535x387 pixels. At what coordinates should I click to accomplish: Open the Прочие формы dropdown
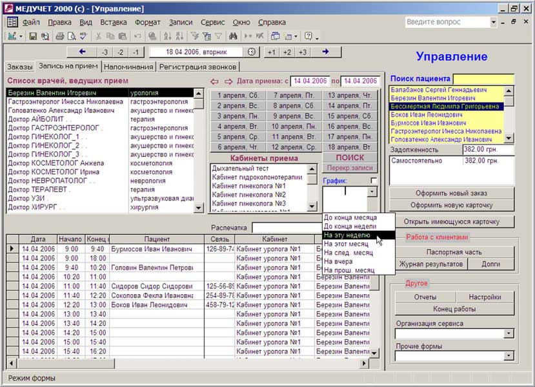coord(509,355)
